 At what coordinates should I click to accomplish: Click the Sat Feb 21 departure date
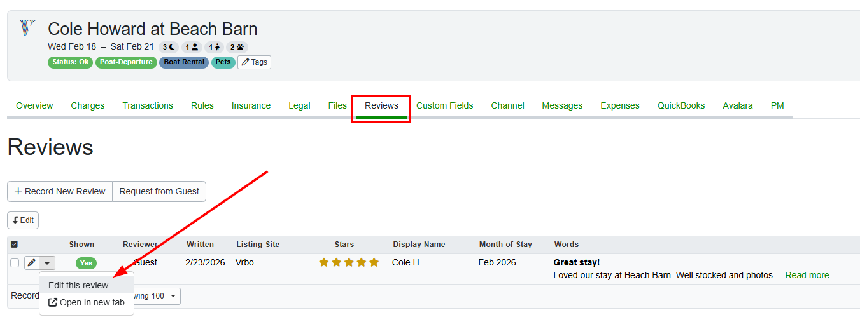tap(132, 46)
